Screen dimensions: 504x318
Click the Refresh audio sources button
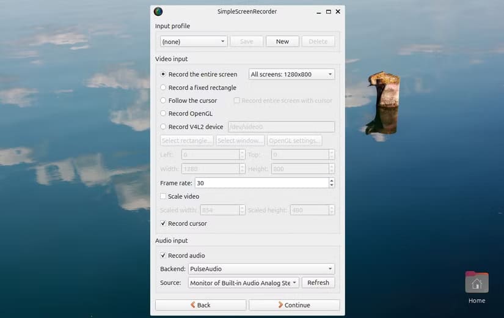318,283
